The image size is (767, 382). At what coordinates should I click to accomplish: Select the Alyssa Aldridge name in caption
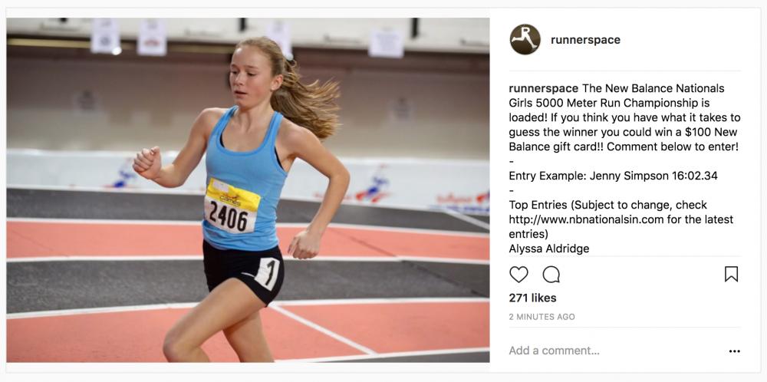click(549, 249)
